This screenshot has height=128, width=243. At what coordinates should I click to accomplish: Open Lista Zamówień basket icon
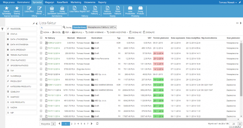pos(52,8)
